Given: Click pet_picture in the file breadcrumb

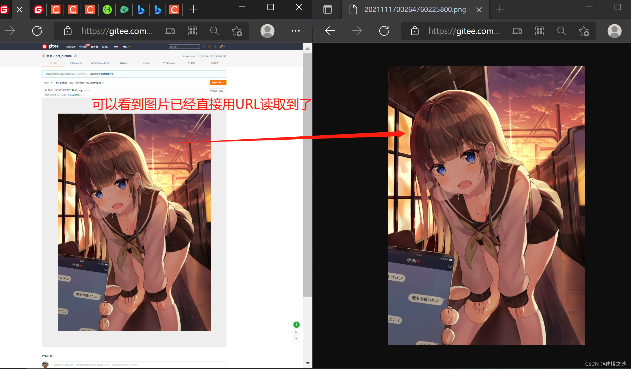Looking at the screenshot, I should pos(61,83).
